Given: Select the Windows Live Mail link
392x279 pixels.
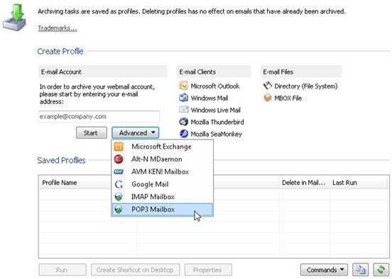Looking at the screenshot, I should tap(215, 110).
